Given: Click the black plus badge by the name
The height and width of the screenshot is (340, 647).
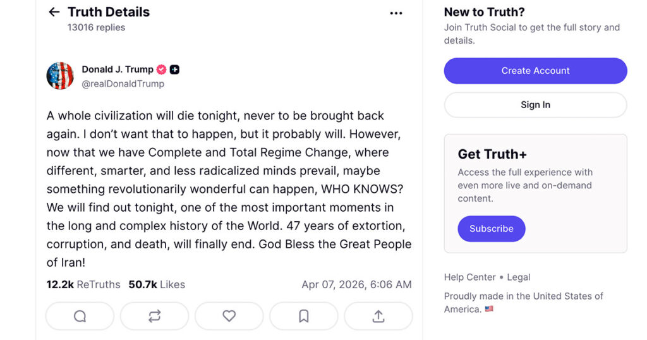Looking at the screenshot, I should (x=174, y=70).
